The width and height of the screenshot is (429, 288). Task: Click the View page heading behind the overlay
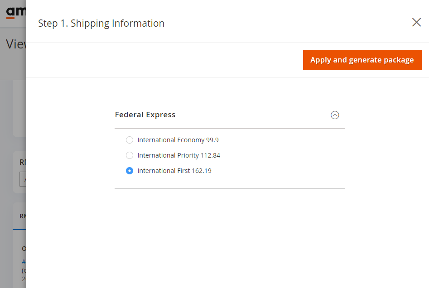coord(13,44)
